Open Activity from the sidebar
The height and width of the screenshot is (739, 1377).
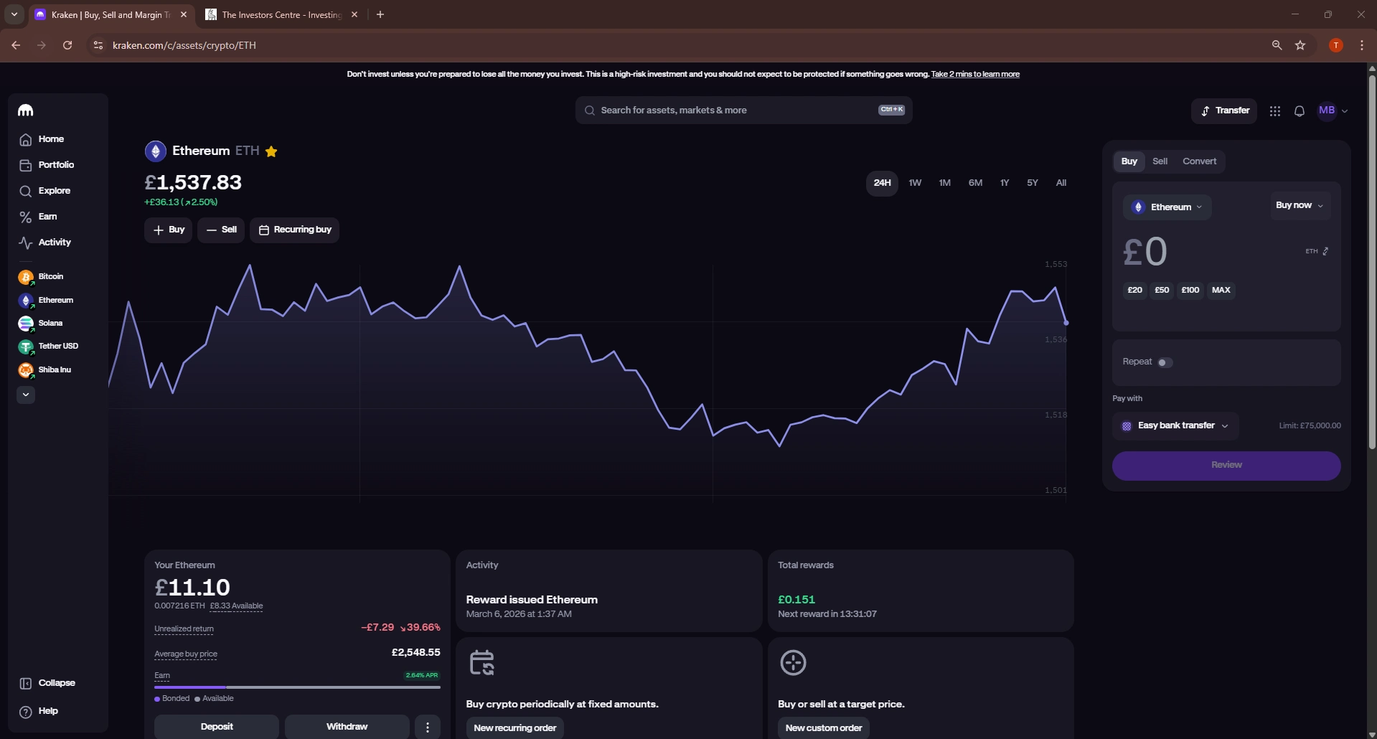(x=45, y=243)
